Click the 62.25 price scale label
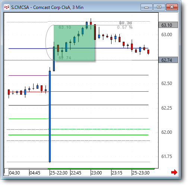The width and height of the screenshot is (188, 186). [x=167, y=108]
